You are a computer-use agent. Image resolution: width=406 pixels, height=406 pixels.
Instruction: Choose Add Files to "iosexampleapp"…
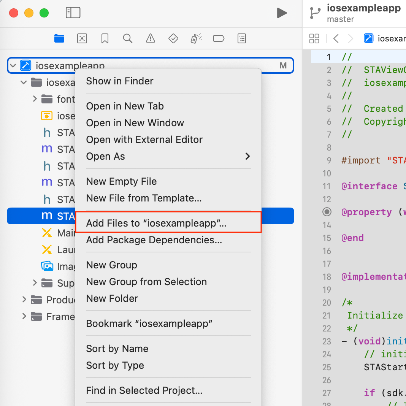(x=168, y=223)
